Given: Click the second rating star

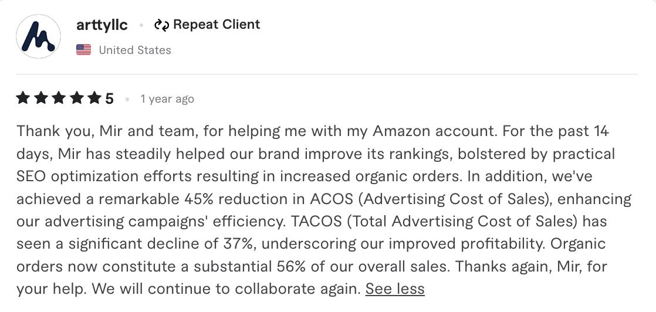Looking at the screenshot, I should click(40, 99).
